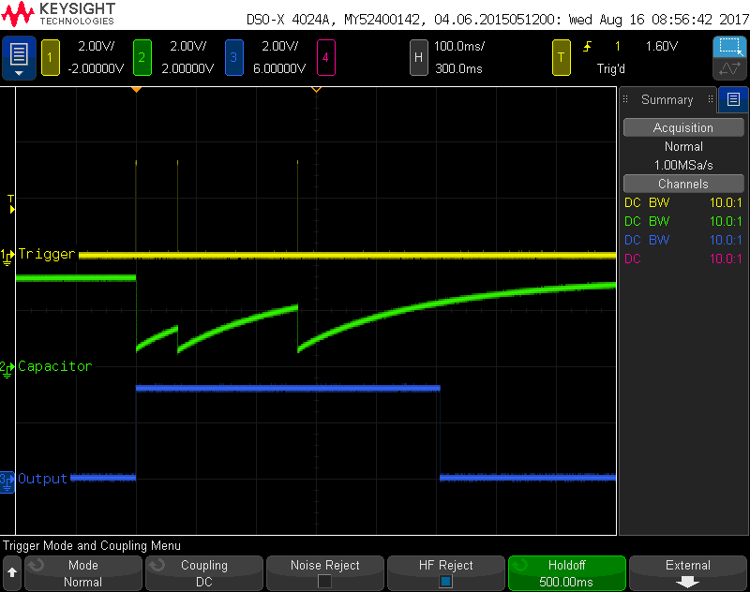Image resolution: width=750 pixels, height=592 pixels.
Task: Click pink channel 4 probe ratio 10.0:1
Action: point(726,259)
